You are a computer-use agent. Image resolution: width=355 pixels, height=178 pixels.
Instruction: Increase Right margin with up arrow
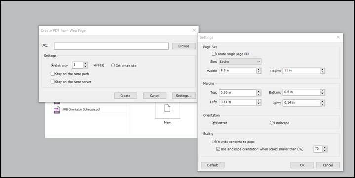point(322,101)
